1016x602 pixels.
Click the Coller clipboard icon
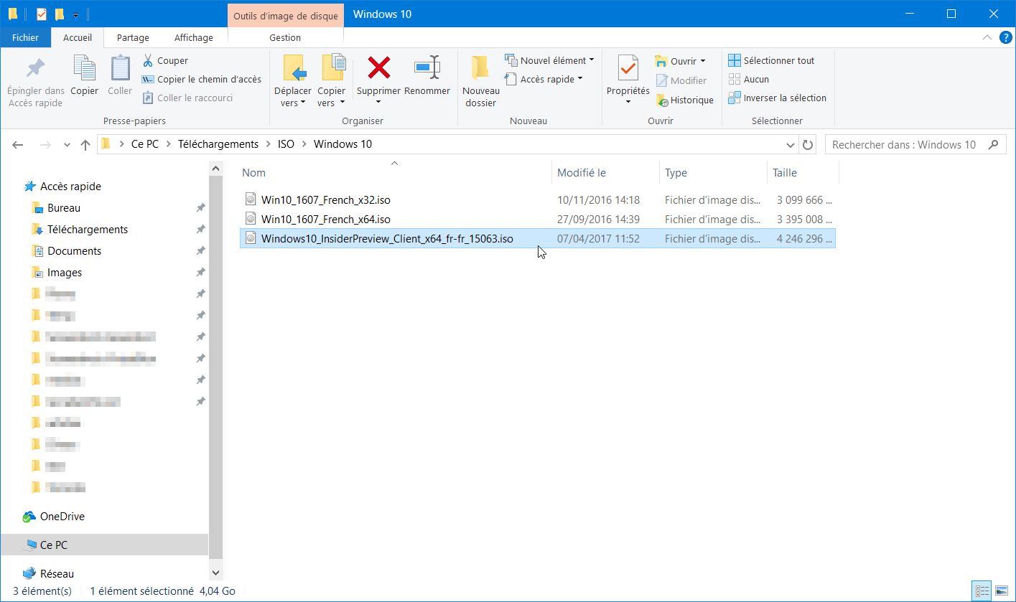(x=120, y=69)
